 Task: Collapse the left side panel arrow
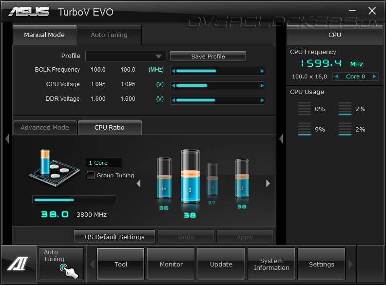coord(7,138)
